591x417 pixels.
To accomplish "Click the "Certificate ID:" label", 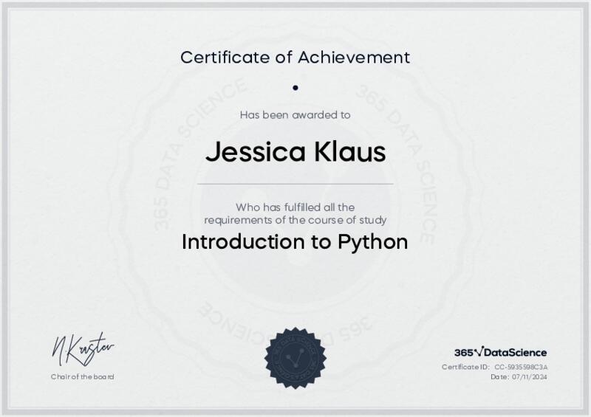I will (x=465, y=367).
